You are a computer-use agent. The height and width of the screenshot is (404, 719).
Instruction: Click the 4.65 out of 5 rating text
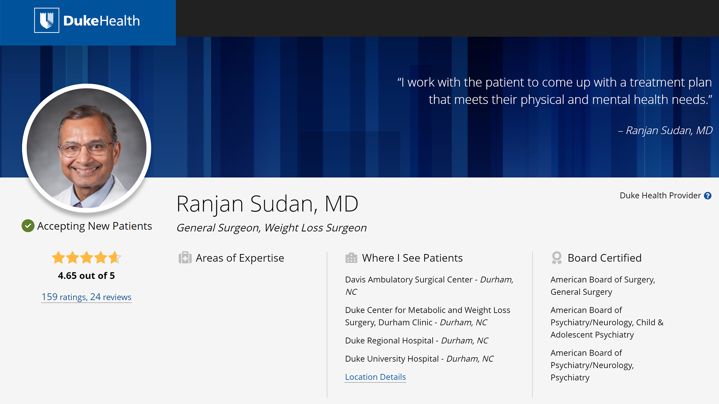click(87, 276)
